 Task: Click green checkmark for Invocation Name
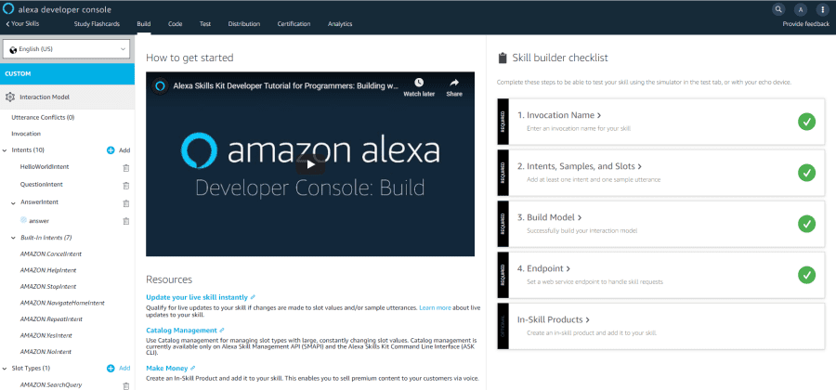click(x=806, y=122)
